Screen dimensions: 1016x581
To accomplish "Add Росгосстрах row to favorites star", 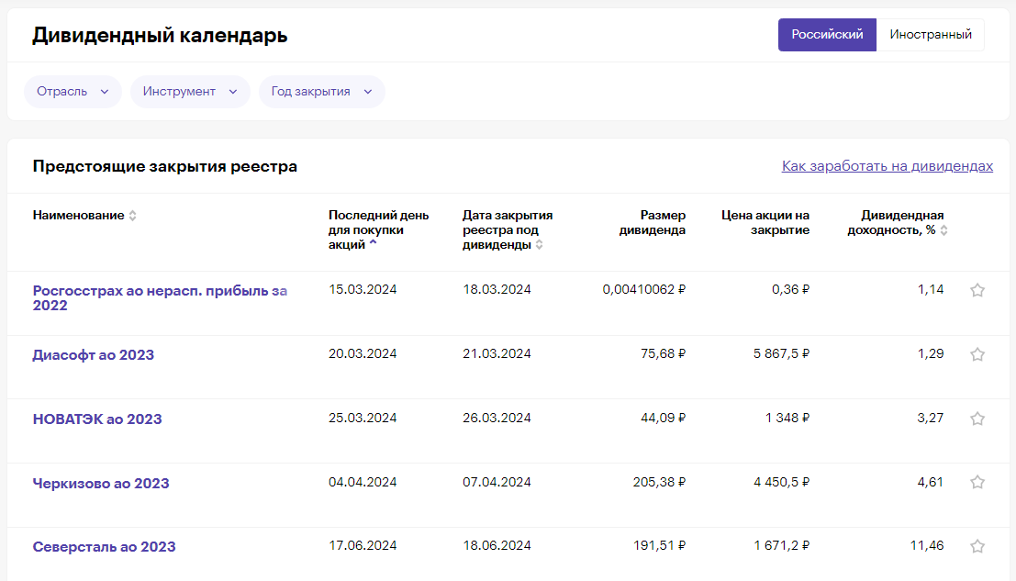I will [977, 290].
